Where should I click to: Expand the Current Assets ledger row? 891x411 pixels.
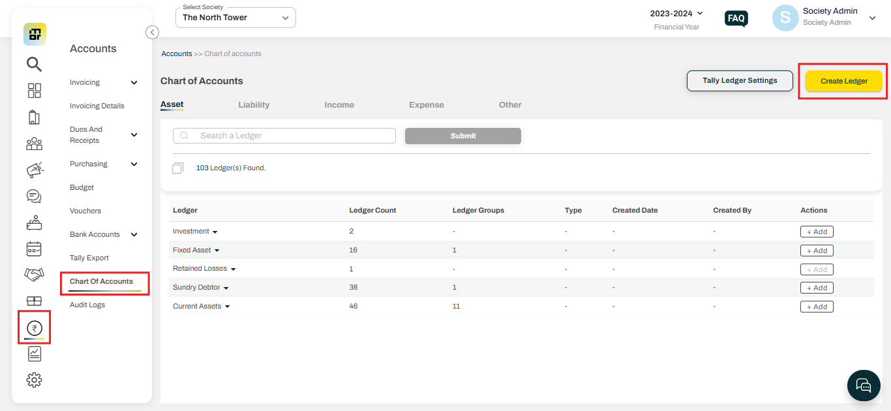[x=227, y=307]
